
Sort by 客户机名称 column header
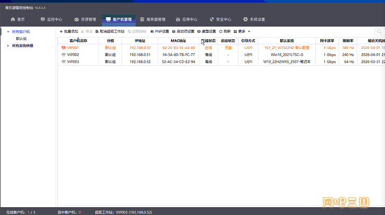78,40
